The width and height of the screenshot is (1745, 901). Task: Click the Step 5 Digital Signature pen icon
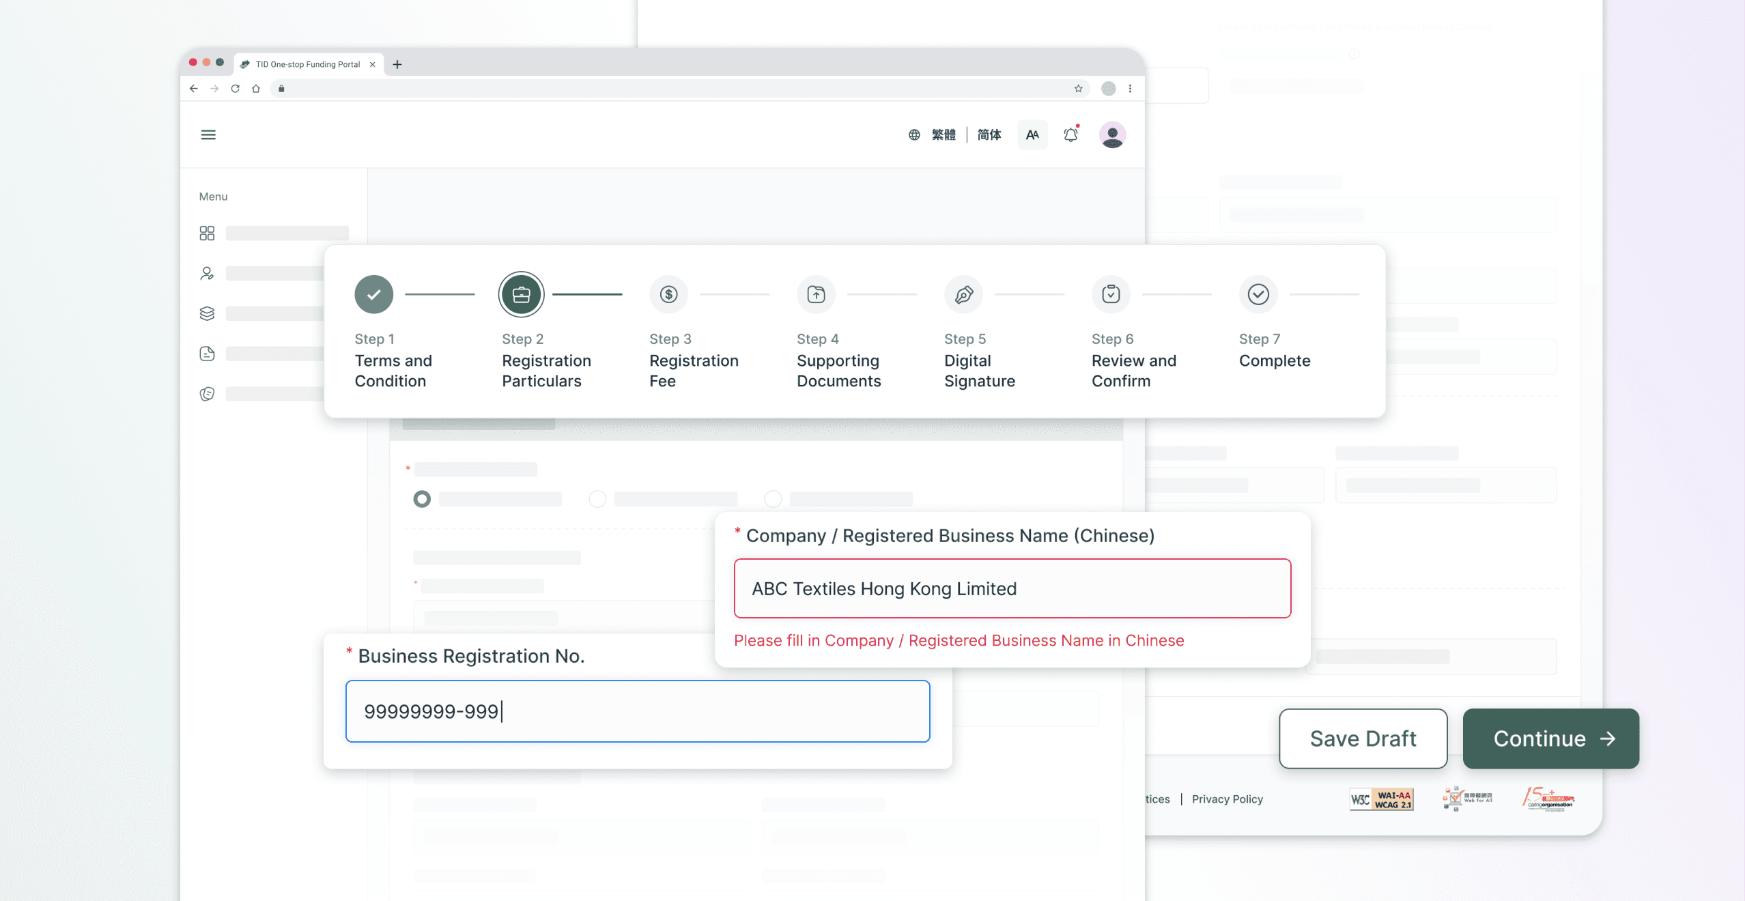pyautogui.click(x=963, y=294)
